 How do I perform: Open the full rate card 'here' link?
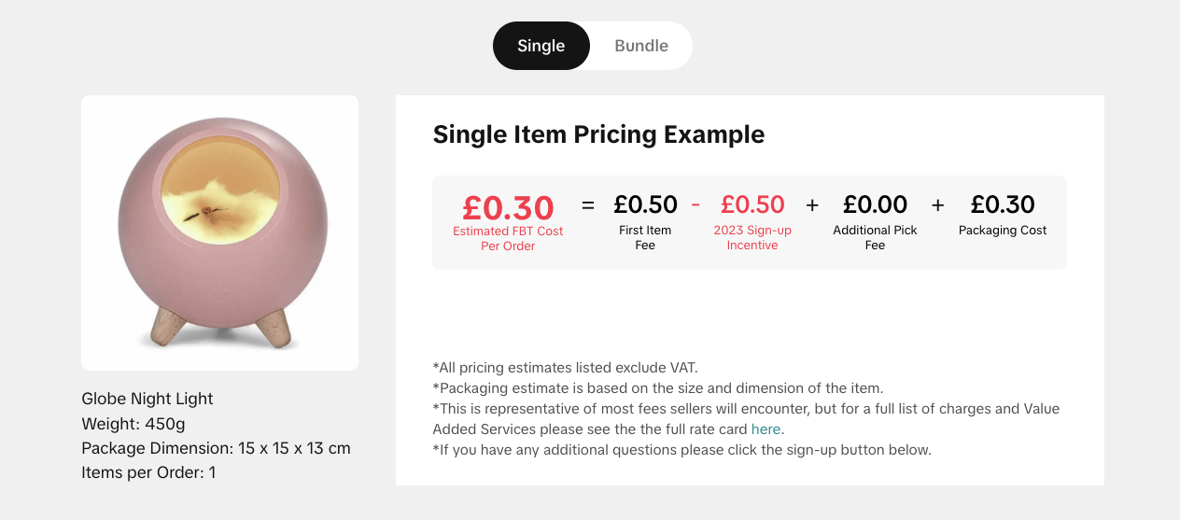[766, 429]
